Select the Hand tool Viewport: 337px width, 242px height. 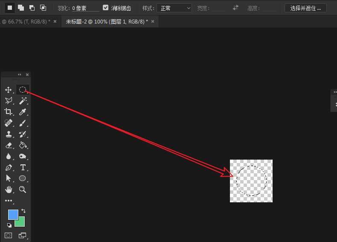(8, 190)
